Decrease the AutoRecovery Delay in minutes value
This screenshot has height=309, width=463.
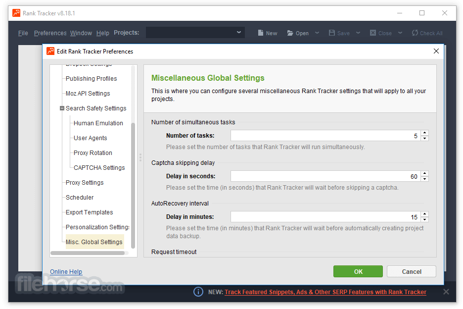[424, 219]
